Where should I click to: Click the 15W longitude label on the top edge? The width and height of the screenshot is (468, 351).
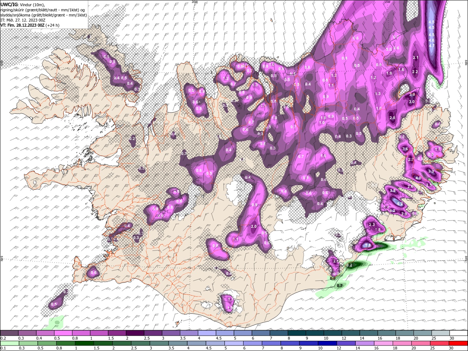tap(387, 2)
